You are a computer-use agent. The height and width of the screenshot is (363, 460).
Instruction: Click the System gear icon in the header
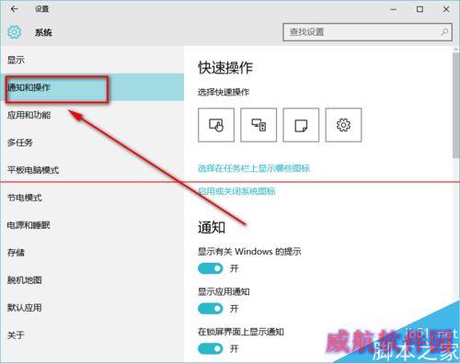click(15, 32)
